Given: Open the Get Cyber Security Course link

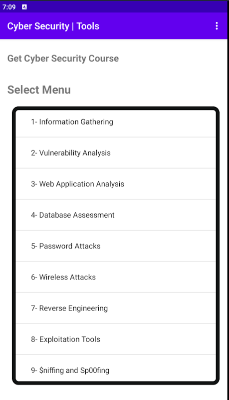Looking at the screenshot, I should [63, 58].
